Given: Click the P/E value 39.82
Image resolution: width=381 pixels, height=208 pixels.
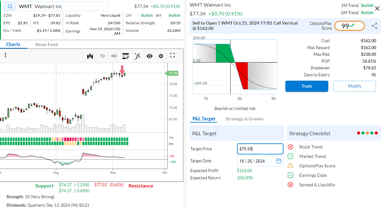Looking at the screenshot, I should pyautogui.click(x=56, y=23).
